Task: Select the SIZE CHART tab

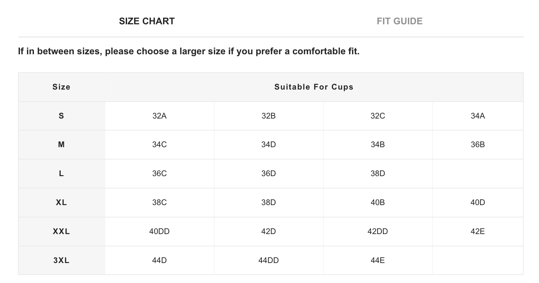Action: (147, 21)
